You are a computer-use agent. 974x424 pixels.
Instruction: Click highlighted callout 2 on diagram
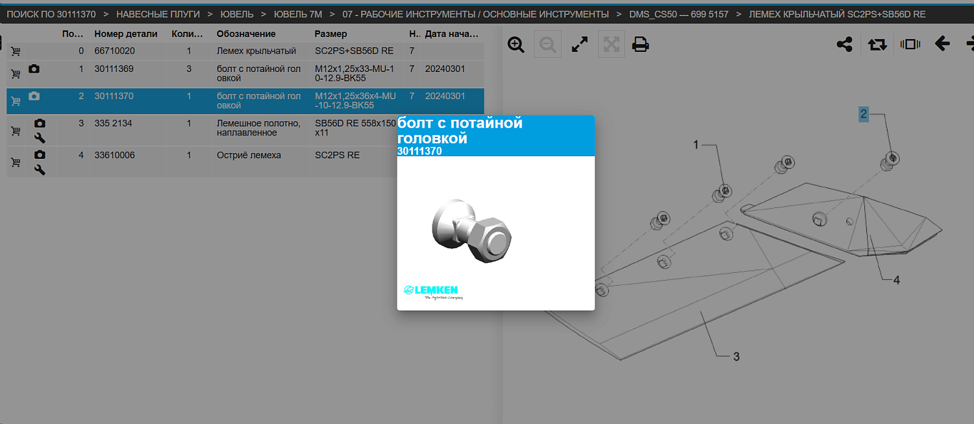click(x=864, y=115)
